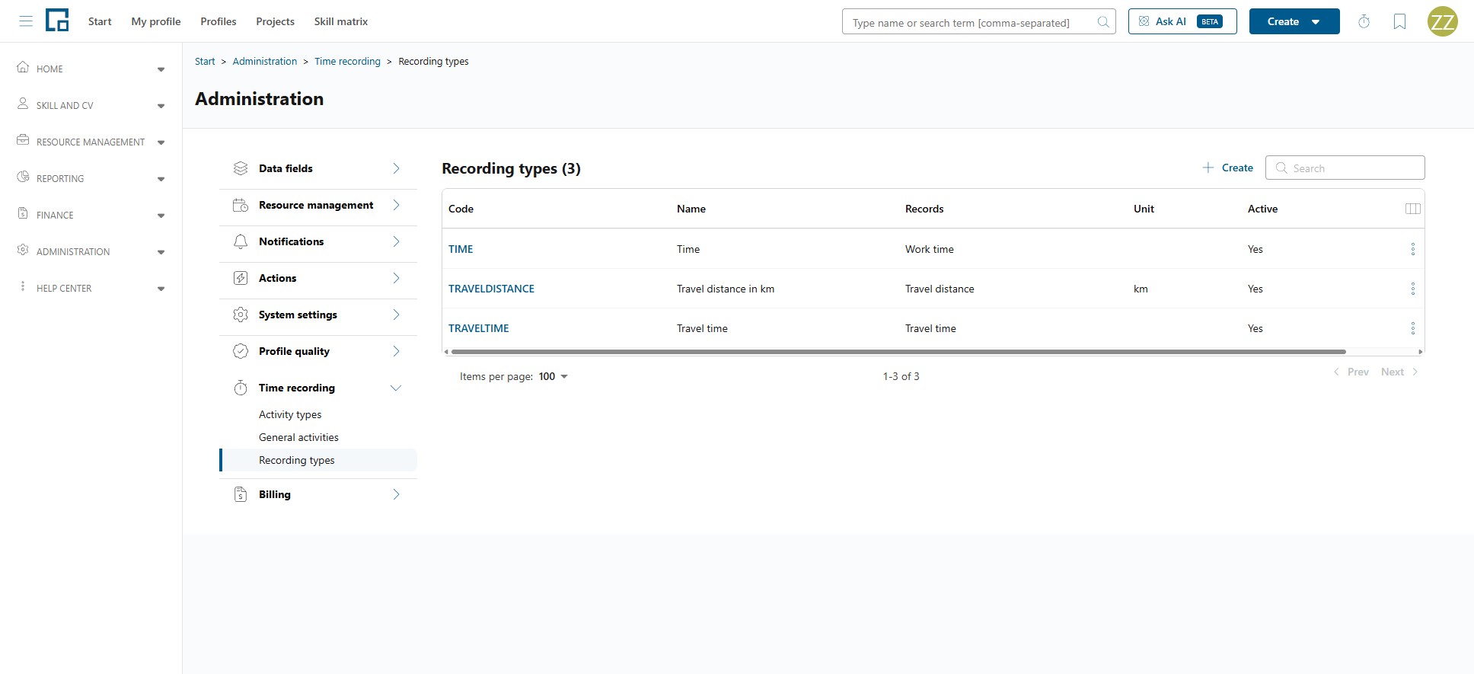Viewport: 1474px width, 674px height.
Task: Create a new recording type
Action: (1227, 168)
